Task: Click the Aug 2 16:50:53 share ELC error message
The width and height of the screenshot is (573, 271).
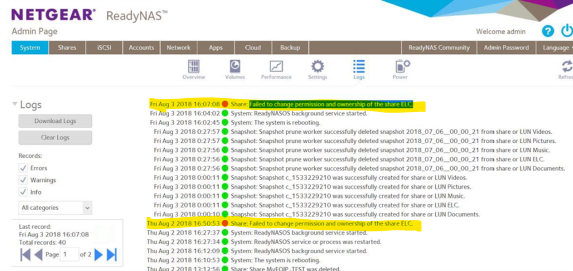Action: coord(322,223)
